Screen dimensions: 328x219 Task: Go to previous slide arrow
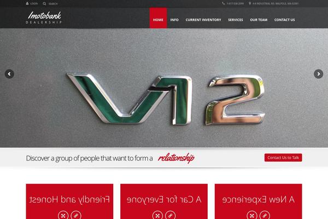tap(9, 74)
